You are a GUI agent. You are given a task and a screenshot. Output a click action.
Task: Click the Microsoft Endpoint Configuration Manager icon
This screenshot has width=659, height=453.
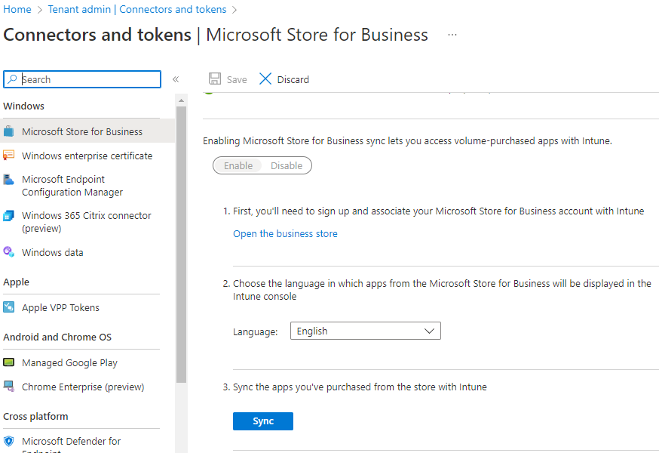pos(8,180)
